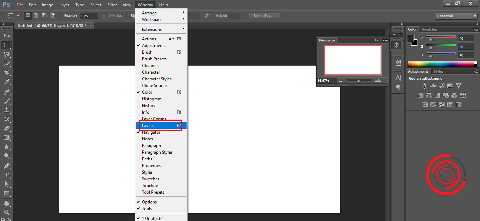Viewport: 480px width, 221px height.
Task: Select the Eyedropper tool
Action: click(7, 81)
